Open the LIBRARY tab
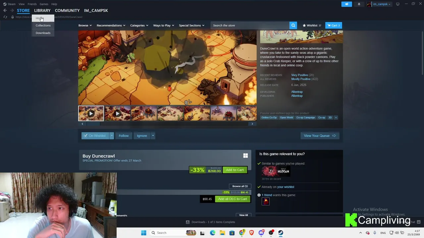The width and height of the screenshot is (424, 238). (x=42, y=11)
